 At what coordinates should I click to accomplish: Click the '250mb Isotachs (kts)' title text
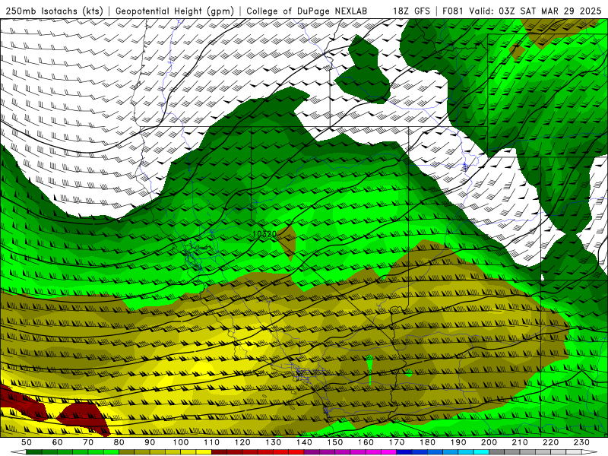(54, 11)
